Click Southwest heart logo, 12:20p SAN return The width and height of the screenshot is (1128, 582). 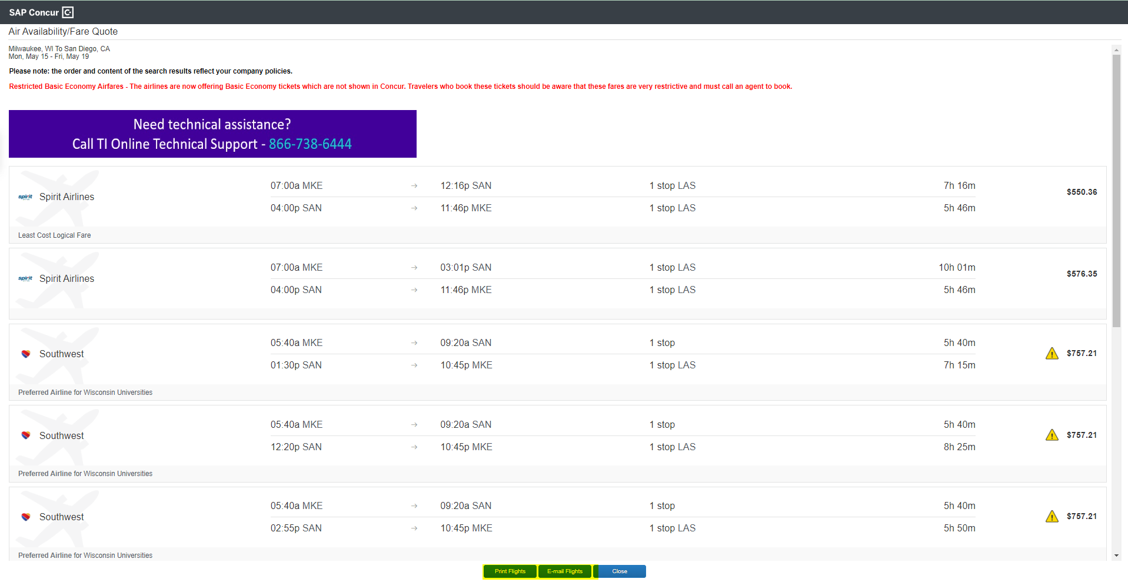[26, 436]
